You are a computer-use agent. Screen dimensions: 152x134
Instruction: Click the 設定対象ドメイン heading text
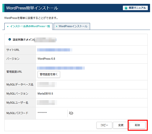(x=23, y=40)
